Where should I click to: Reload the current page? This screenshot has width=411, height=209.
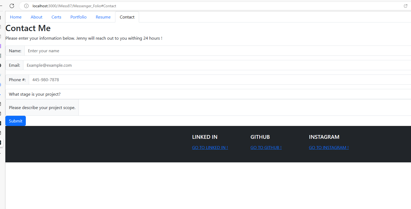(x=12, y=6)
